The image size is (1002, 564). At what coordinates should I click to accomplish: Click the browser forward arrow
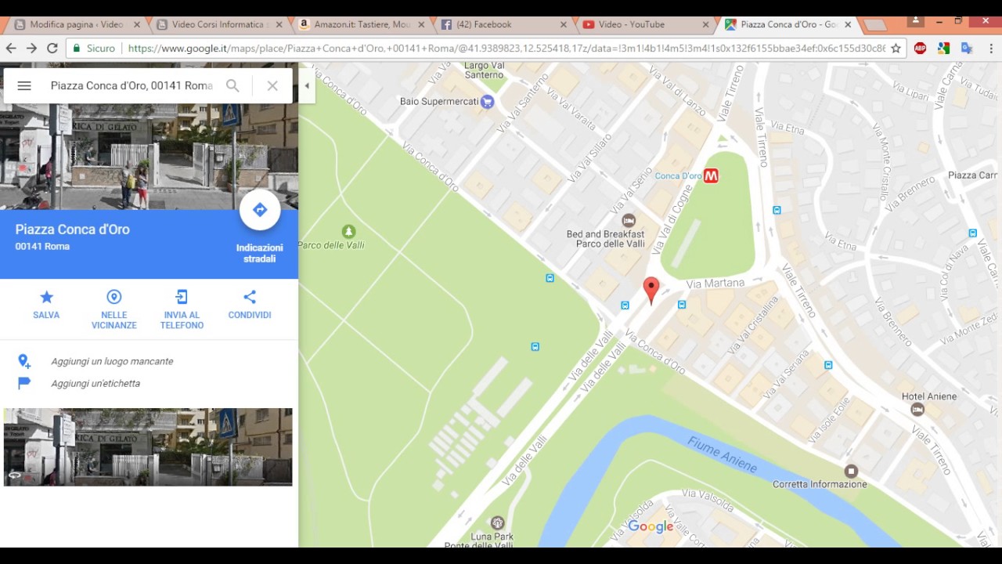coord(31,48)
